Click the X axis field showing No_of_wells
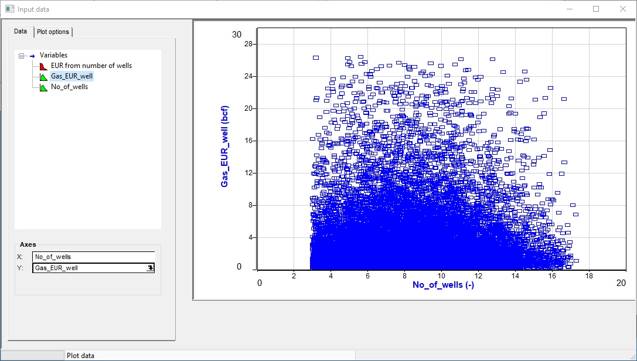Image resolution: width=637 pixels, height=361 pixels. [93, 257]
